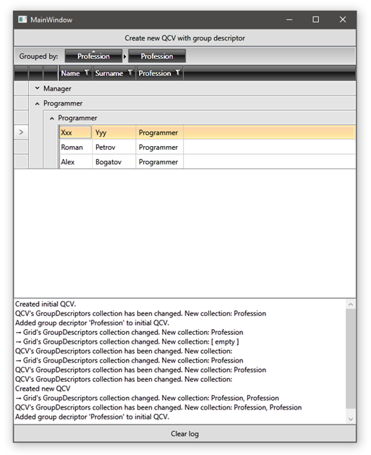Click the current row indicator arrow
This screenshot has height=455, width=371.
(21, 132)
